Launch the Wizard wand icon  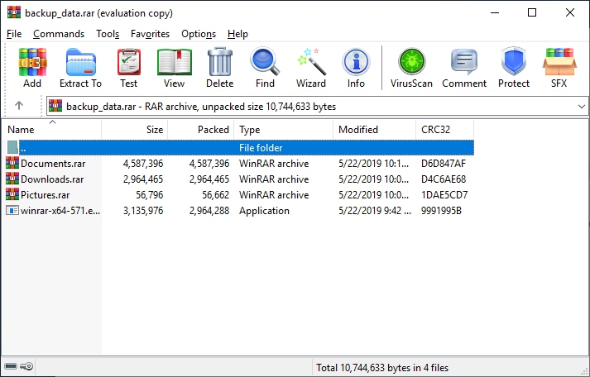tap(311, 68)
